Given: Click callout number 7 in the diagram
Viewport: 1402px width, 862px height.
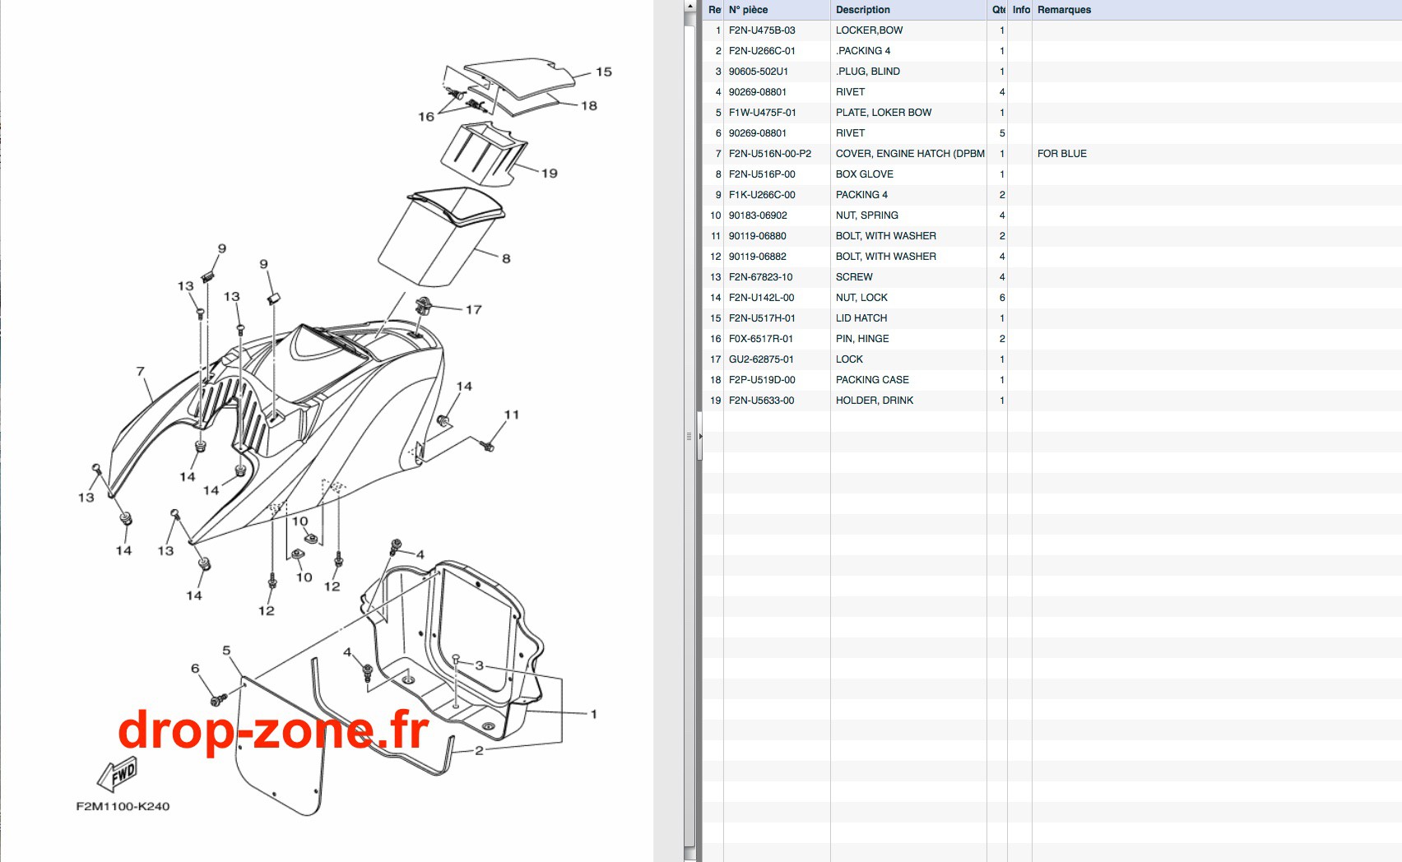Looking at the screenshot, I should click(141, 372).
